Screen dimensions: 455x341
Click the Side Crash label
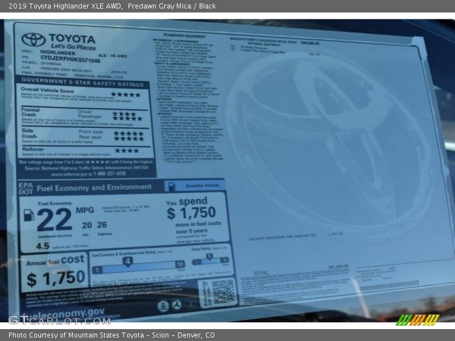point(29,134)
